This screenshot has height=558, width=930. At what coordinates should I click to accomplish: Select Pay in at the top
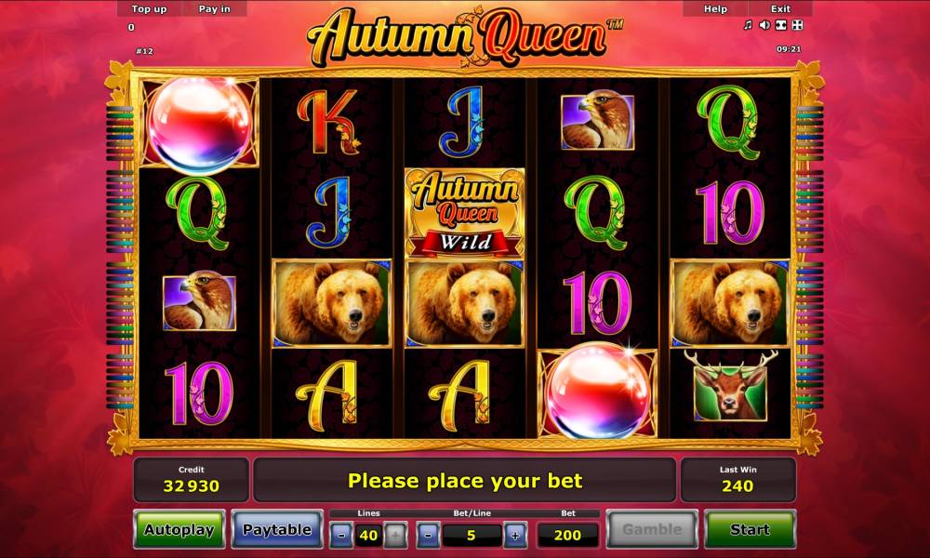pyautogui.click(x=214, y=9)
